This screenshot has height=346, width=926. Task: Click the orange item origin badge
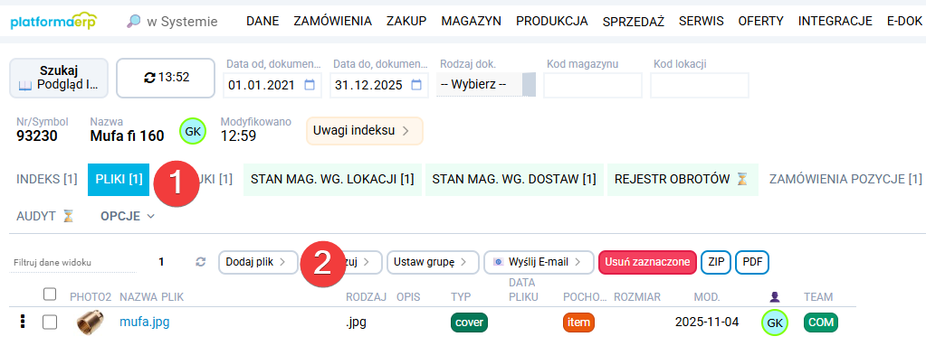click(578, 323)
